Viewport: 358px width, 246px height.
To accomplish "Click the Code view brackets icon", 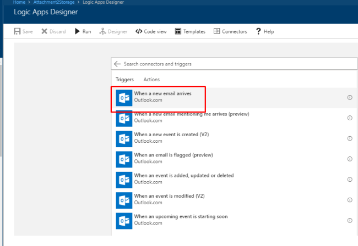I will pos(139,31).
